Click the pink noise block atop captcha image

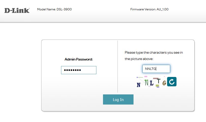(146, 76)
